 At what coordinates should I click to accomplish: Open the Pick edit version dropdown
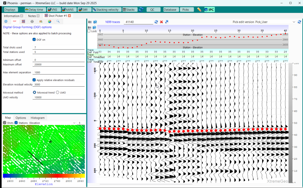pos(294,22)
